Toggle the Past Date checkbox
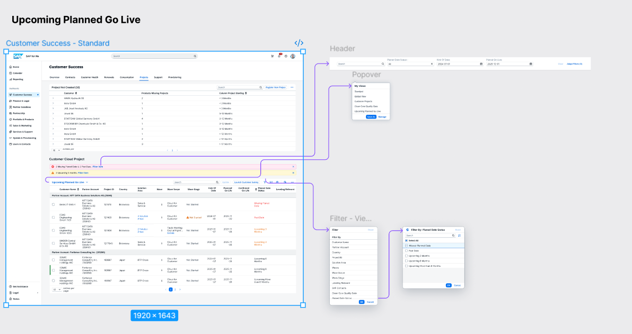Image resolution: width=632 pixels, height=334 pixels. pyautogui.click(x=406, y=251)
